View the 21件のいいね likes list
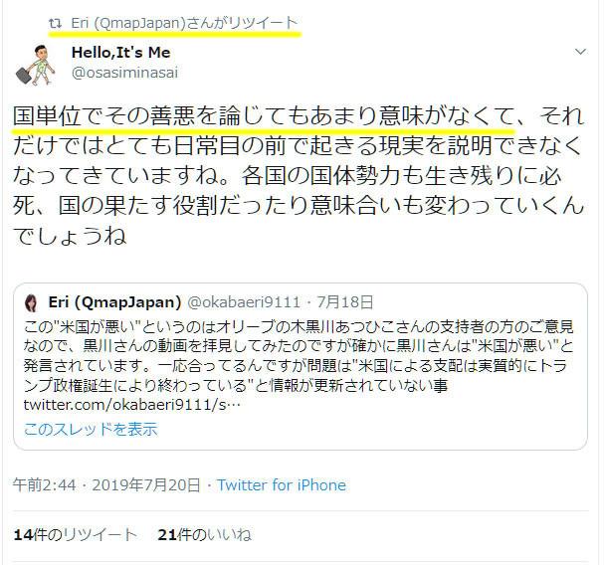Screen dimensions: 605x565 [205, 535]
